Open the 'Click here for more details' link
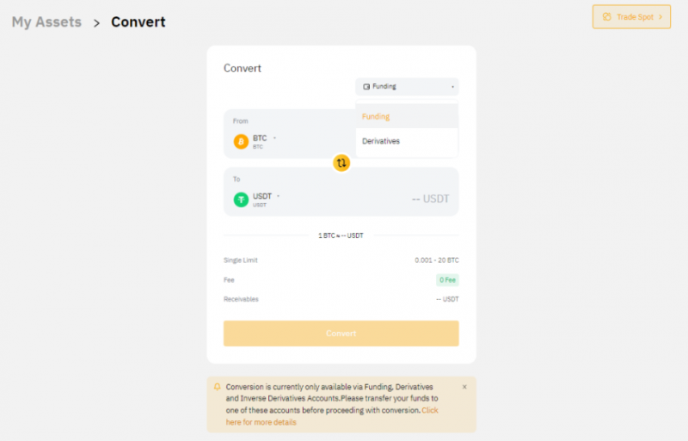Screen dimensions: 688x441 point(261,422)
